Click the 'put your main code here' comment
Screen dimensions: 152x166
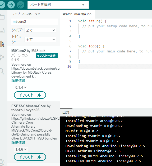(x=117, y=51)
